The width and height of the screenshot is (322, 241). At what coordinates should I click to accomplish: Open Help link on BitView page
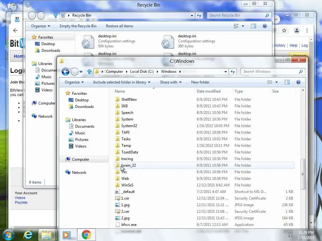tap(293, 46)
